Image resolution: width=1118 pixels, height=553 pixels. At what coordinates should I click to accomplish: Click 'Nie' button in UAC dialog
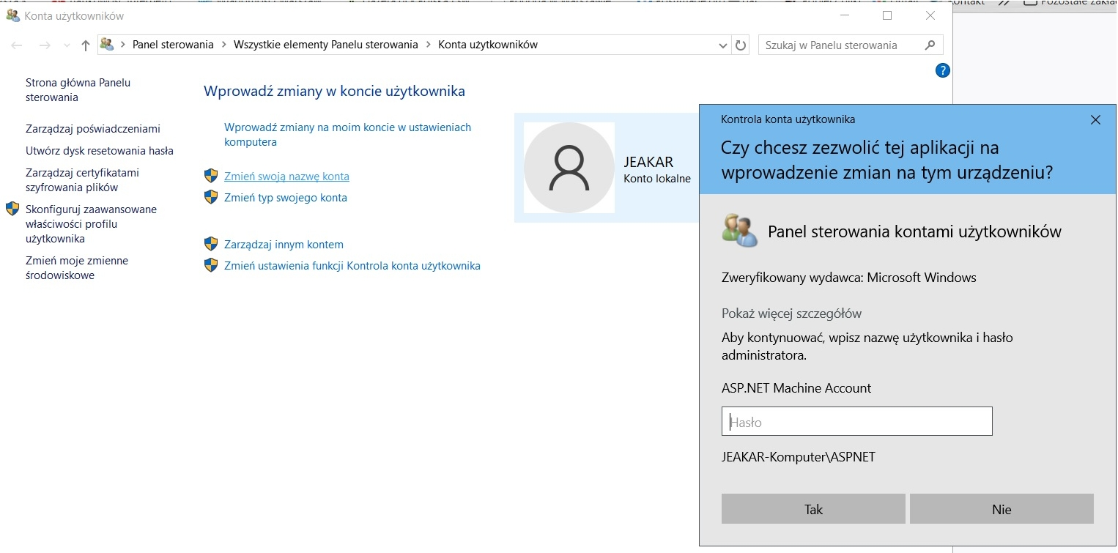point(1002,509)
